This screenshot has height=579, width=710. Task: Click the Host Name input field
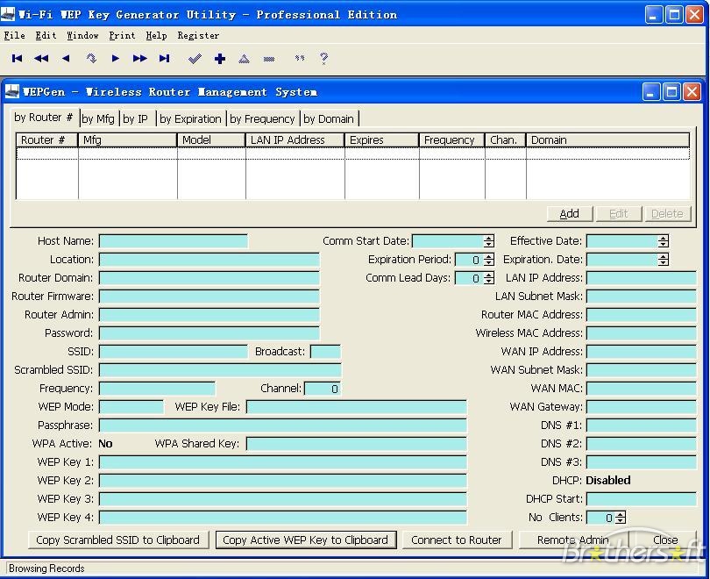[174, 241]
